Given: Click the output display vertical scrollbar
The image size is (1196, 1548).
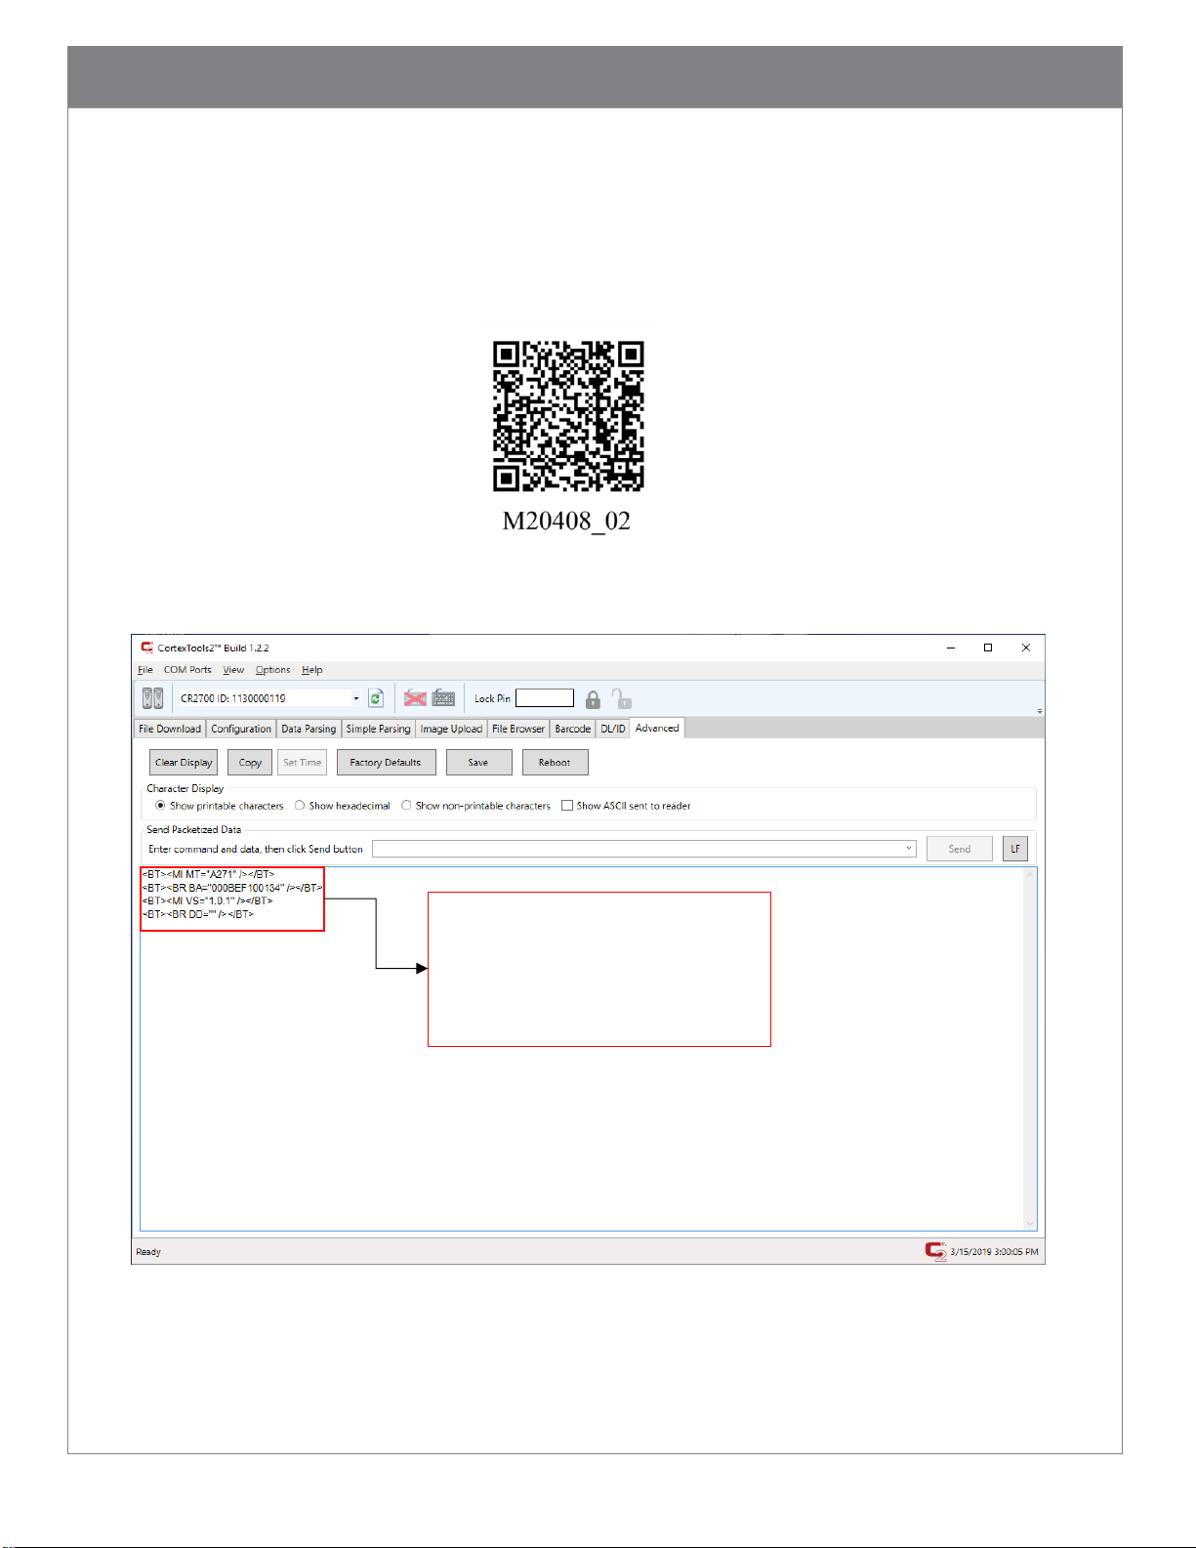Looking at the screenshot, I should [1029, 1049].
